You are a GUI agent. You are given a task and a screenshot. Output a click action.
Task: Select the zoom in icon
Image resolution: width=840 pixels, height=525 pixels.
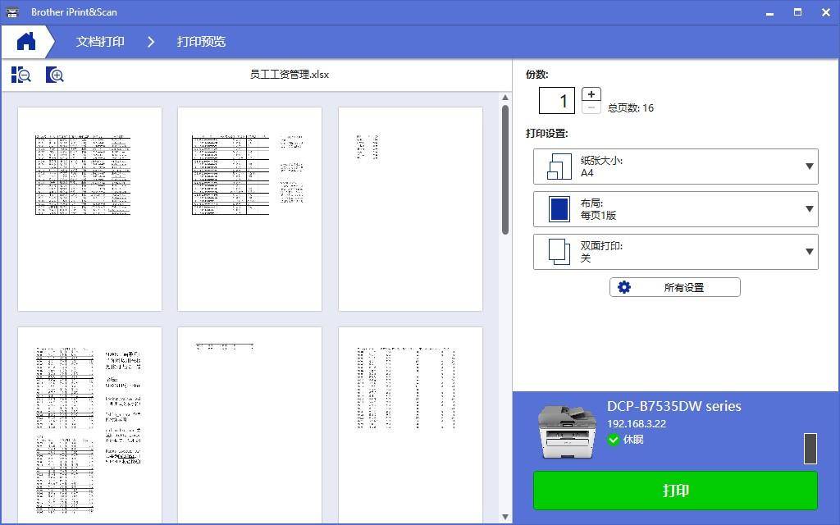click(x=55, y=75)
